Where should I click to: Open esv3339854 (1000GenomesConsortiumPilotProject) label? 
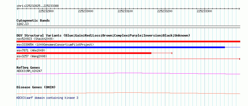point(55,45)
